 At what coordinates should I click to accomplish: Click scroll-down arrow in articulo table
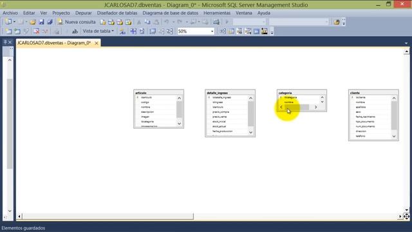click(179, 123)
